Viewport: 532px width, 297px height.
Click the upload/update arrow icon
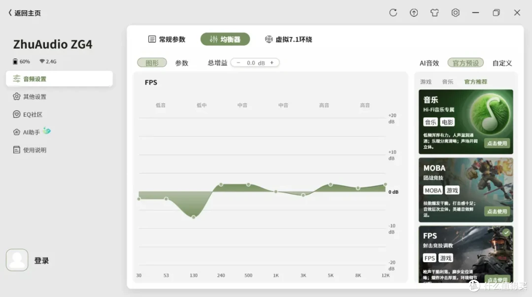pyautogui.click(x=414, y=12)
